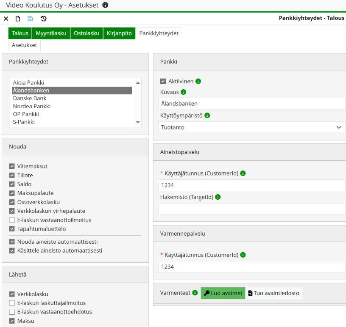Open the Käyttöympäristö dropdown showing Tuotanto
Image resolution: width=346 pixels, height=327 pixels.
(251, 127)
